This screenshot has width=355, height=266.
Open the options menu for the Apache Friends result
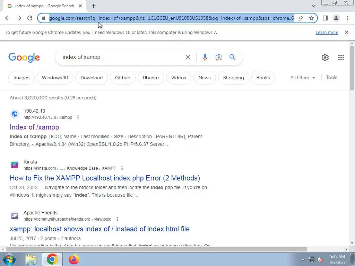click(x=117, y=219)
